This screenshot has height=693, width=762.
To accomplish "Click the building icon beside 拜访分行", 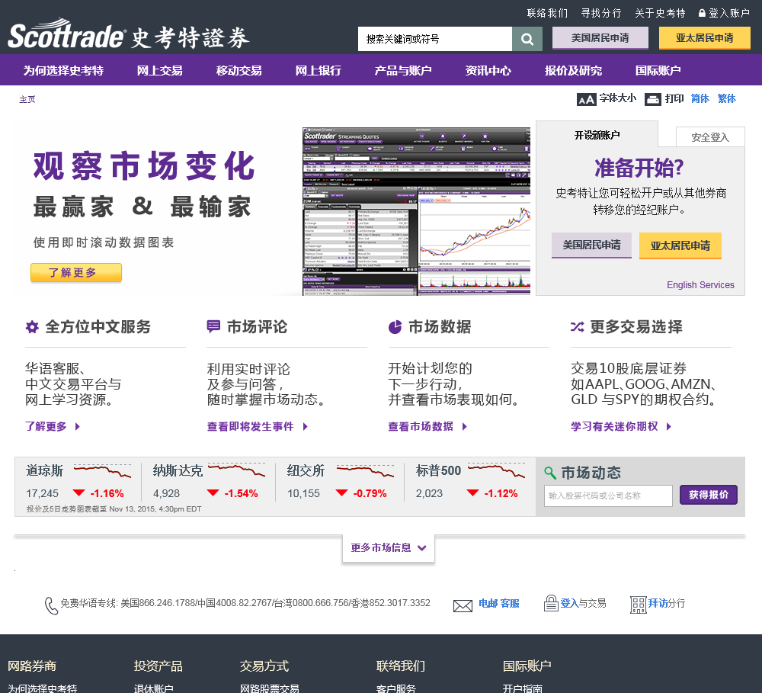I will tap(638, 605).
